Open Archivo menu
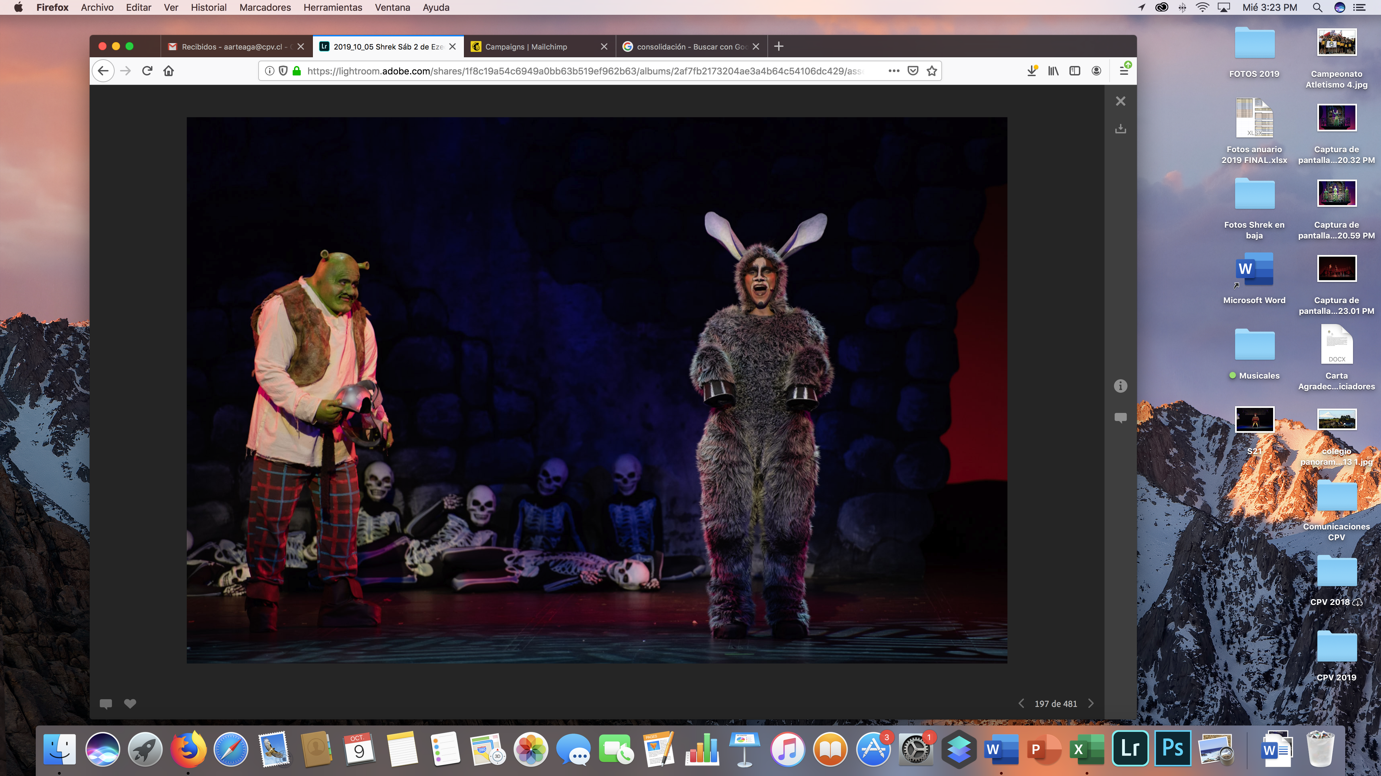 click(97, 7)
